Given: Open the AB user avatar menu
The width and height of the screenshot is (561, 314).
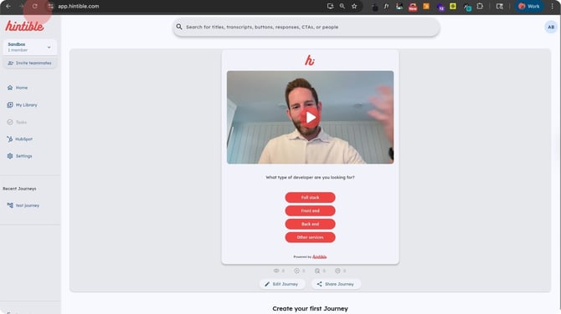Looking at the screenshot, I should coord(551,27).
